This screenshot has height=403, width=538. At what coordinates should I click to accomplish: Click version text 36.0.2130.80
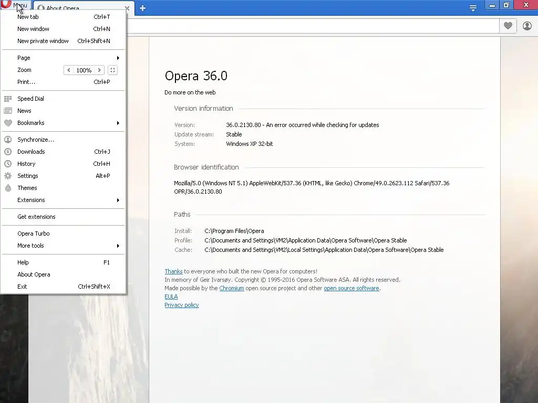(x=243, y=125)
